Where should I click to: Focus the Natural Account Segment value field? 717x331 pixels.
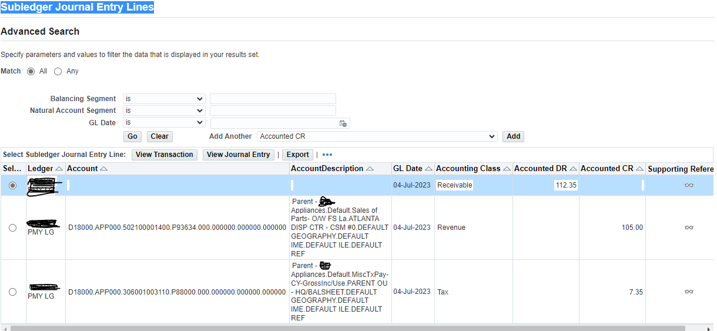[273, 111]
